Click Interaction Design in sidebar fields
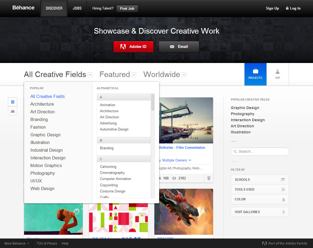313x248 pixels. pos(248,120)
